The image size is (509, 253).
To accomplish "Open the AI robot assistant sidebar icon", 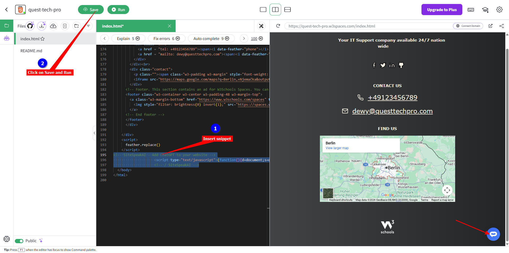I will [x=7, y=38].
